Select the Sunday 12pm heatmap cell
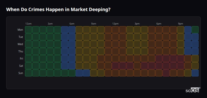The width and height of the screenshot is (207, 98). pos(115,73)
